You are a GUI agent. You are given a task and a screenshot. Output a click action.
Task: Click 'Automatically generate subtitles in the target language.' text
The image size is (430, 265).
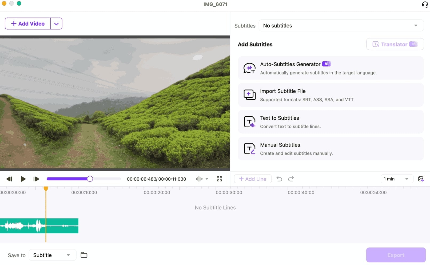click(x=318, y=73)
